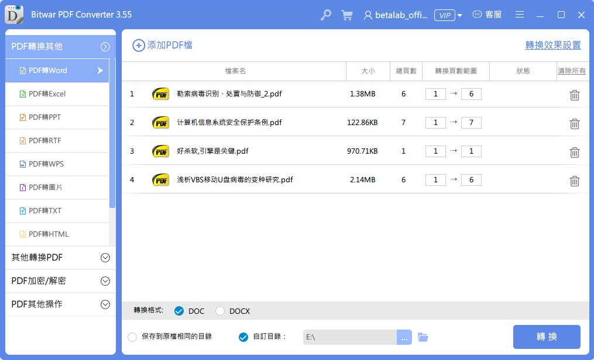The height and width of the screenshot is (360, 594).
Task: Click end page field for 勒索病毒识别 file
Action: tap(471, 94)
